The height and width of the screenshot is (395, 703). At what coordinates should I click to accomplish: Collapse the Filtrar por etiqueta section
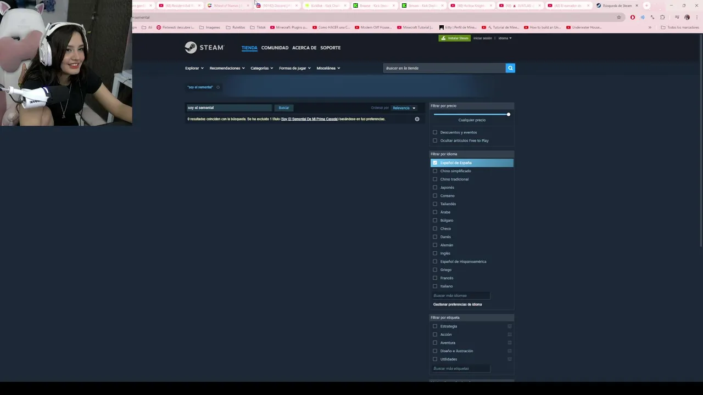tap(472, 318)
